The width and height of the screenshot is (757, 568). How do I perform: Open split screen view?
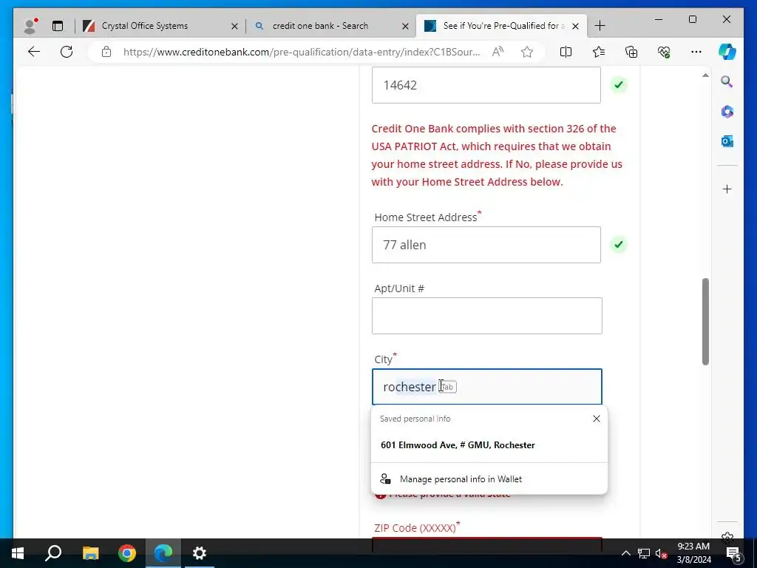coord(566,52)
